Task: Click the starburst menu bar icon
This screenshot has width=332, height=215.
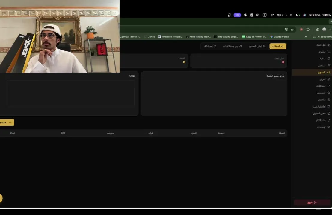Action: coord(245,15)
